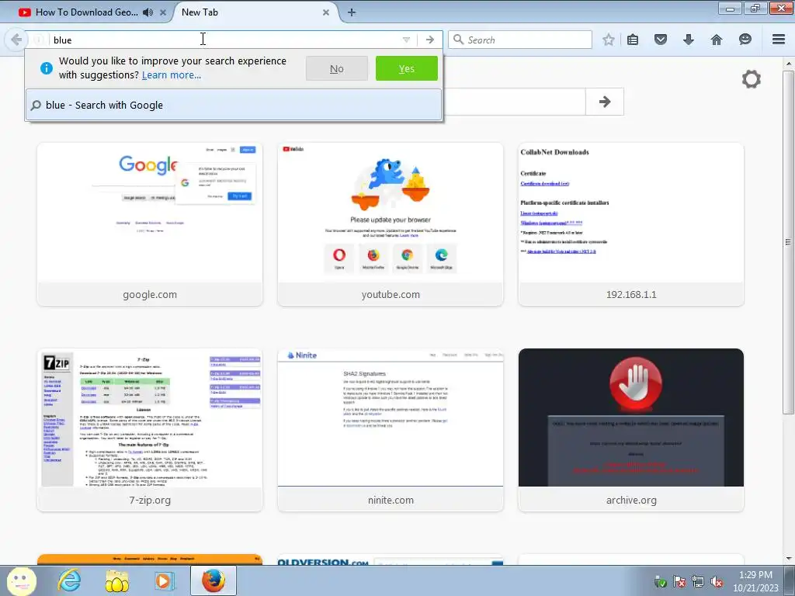The image size is (795, 596).
Task: Mute the YouTube tab speaker icon
Action: (148, 12)
